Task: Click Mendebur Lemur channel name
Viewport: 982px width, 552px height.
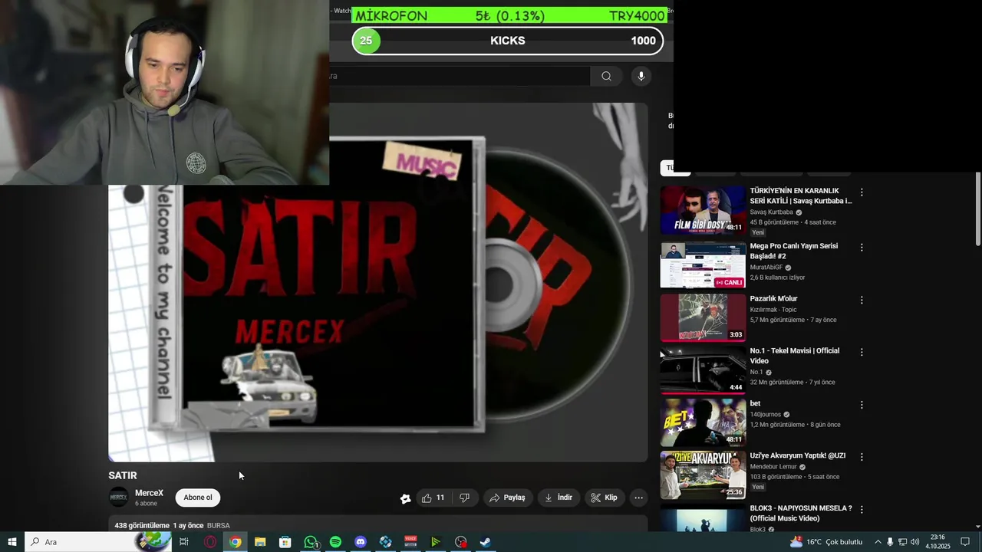Action: pos(773,467)
